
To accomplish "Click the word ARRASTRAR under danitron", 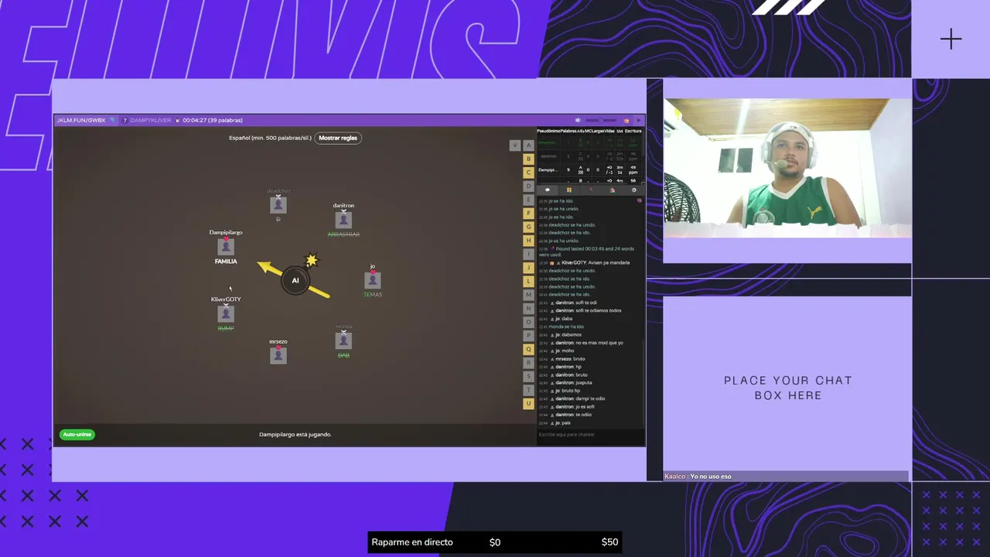I will [x=343, y=234].
